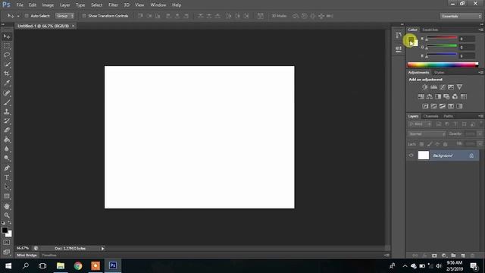Select the Rectangle shape tool
The image size is (485, 273).
click(7, 196)
